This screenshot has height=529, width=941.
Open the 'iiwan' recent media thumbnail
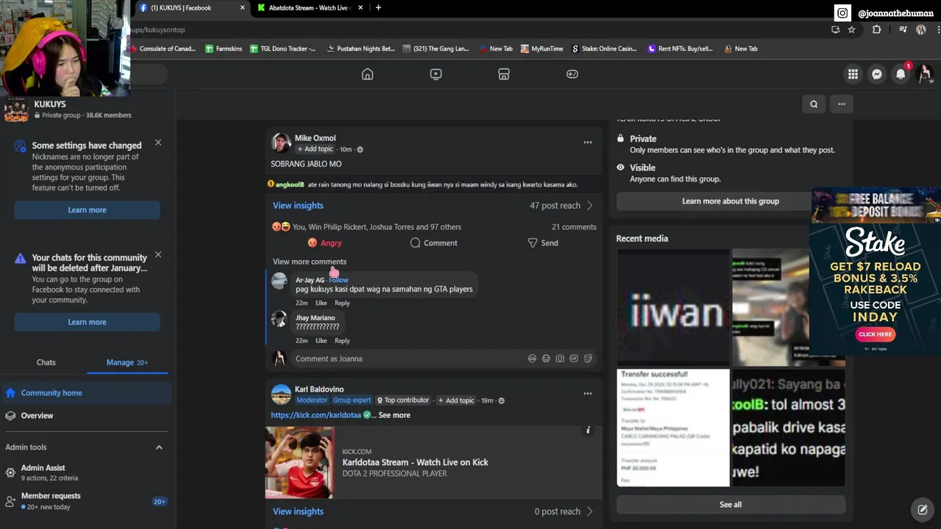(x=673, y=307)
